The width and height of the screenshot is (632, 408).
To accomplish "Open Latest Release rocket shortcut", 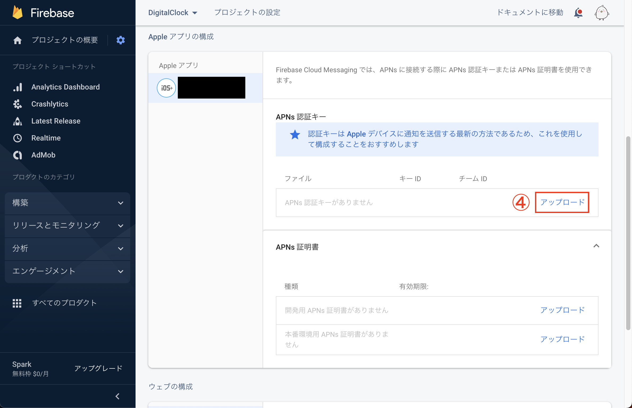I will click(56, 121).
